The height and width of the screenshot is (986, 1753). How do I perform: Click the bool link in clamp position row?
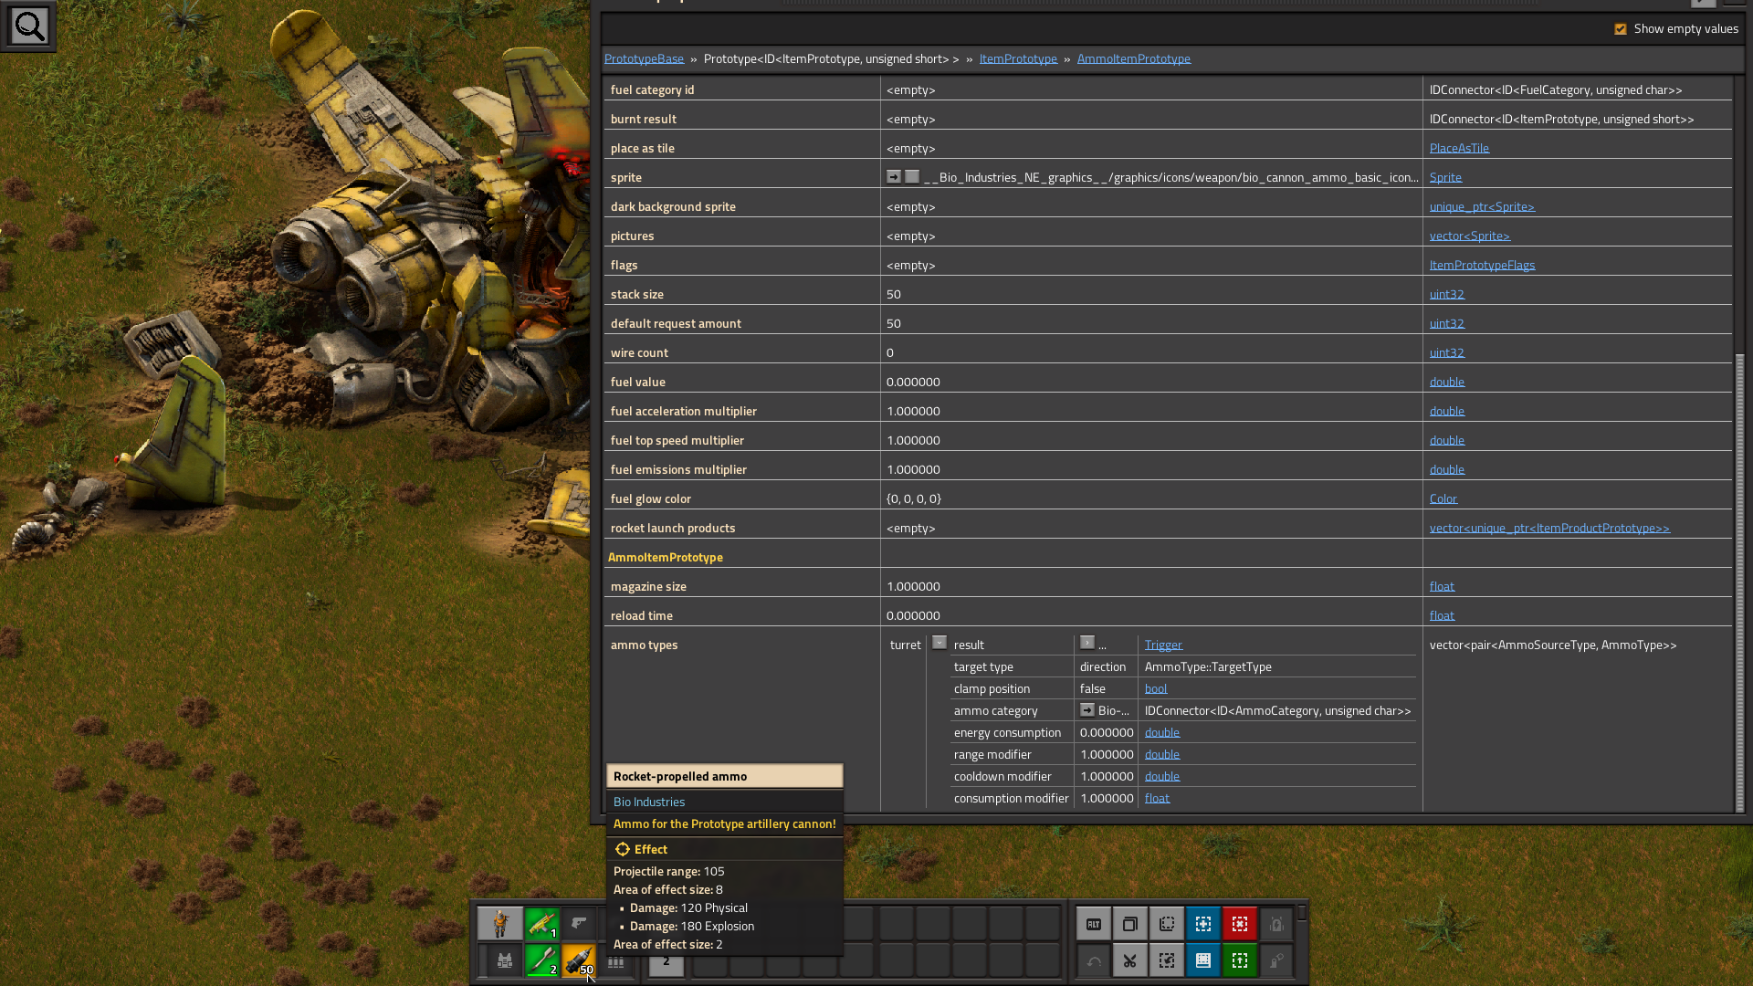[x=1156, y=688]
